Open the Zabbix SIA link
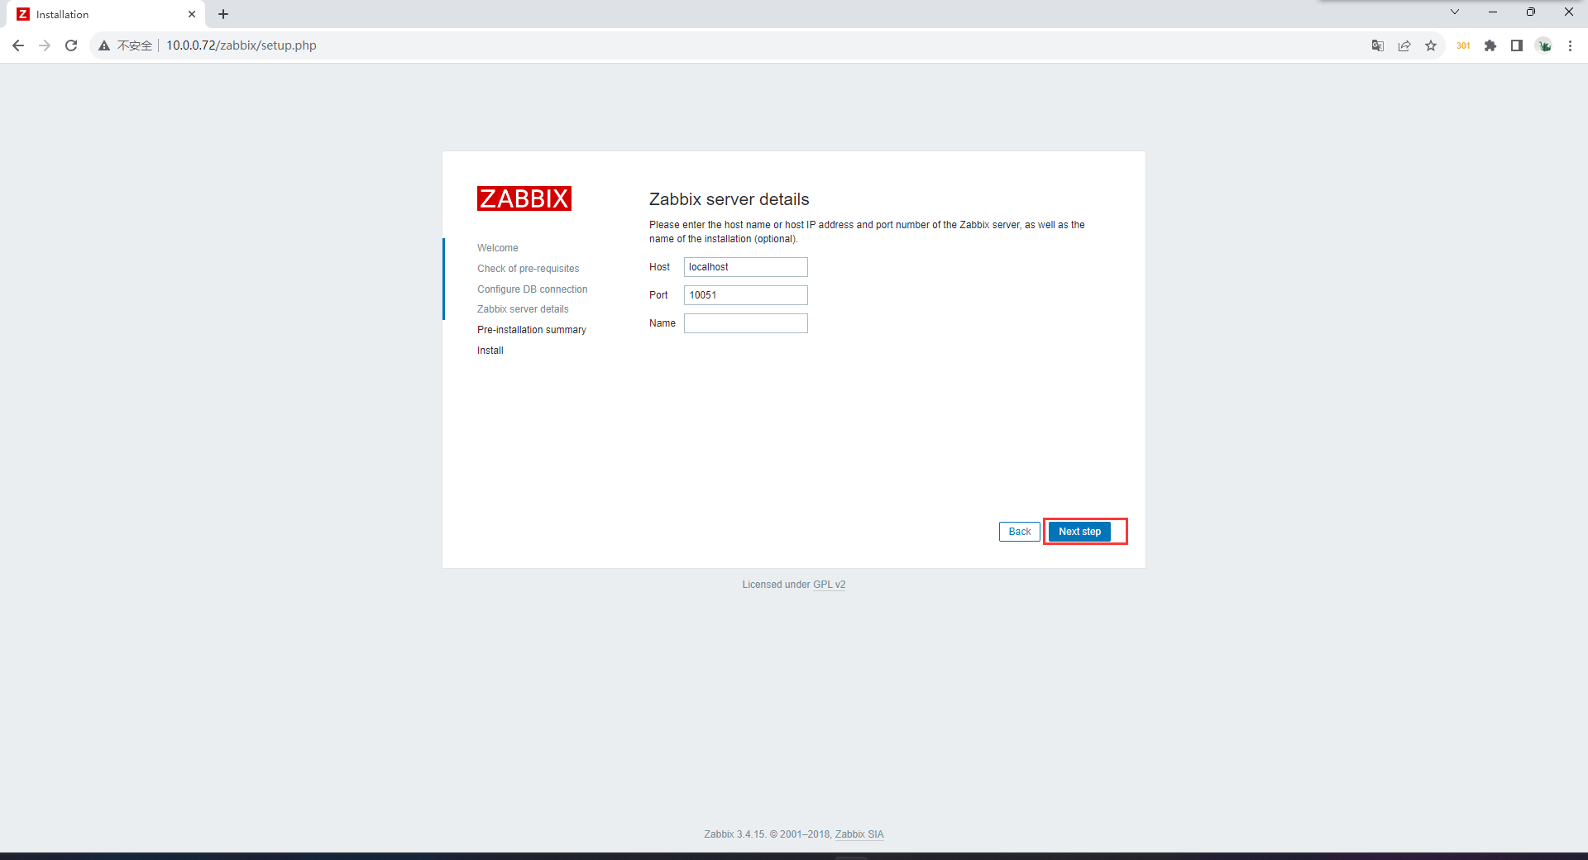The height and width of the screenshot is (860, 1588). pyautogui.click(x=859, y=834)
